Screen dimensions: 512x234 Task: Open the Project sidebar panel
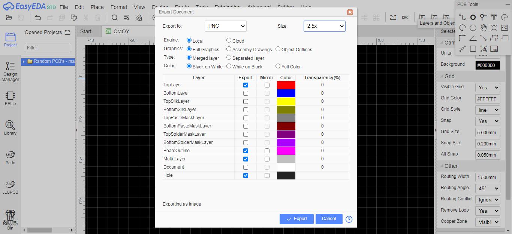(x=10, y=40)
